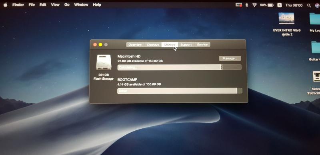This screenshot has width=320, height=155.
Task: Open Spotlight search magnifier icon
Action: [x=309, y=6]
